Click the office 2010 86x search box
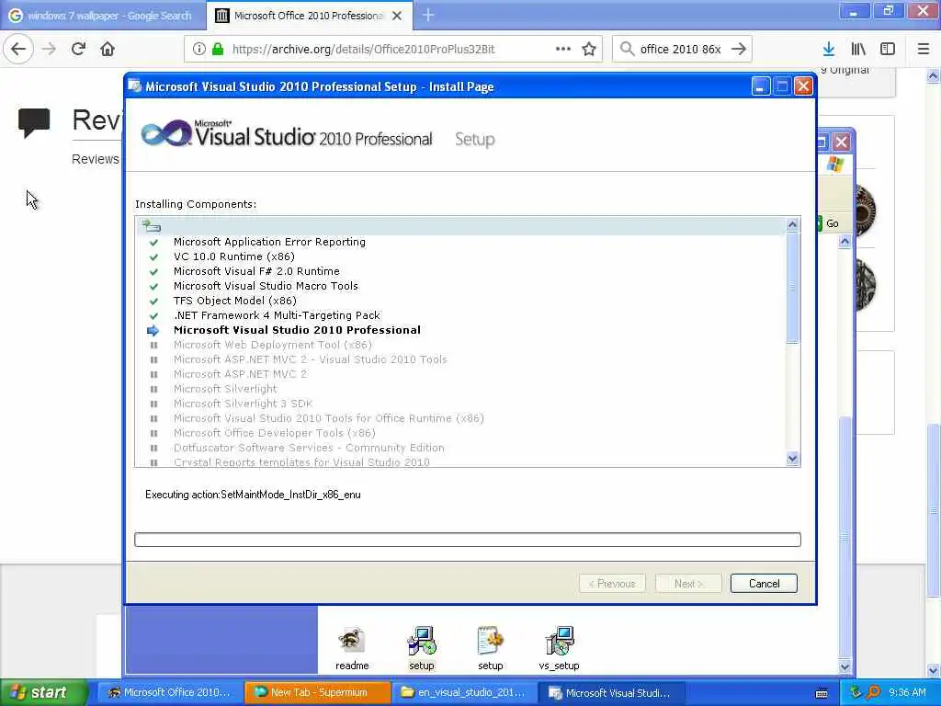This screenshot has width=941, height=706. click(x=681, y=50)
